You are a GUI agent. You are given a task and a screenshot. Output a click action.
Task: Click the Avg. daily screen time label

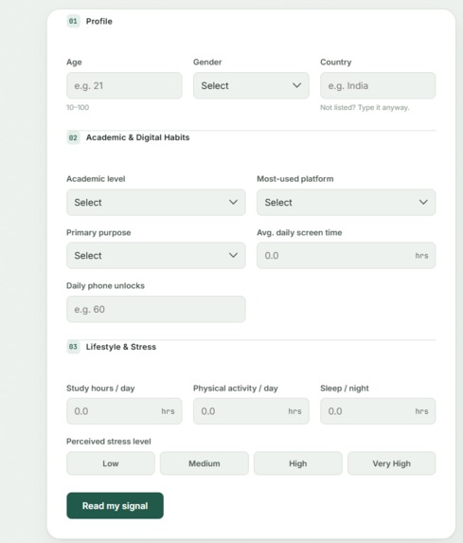point(299,232)
